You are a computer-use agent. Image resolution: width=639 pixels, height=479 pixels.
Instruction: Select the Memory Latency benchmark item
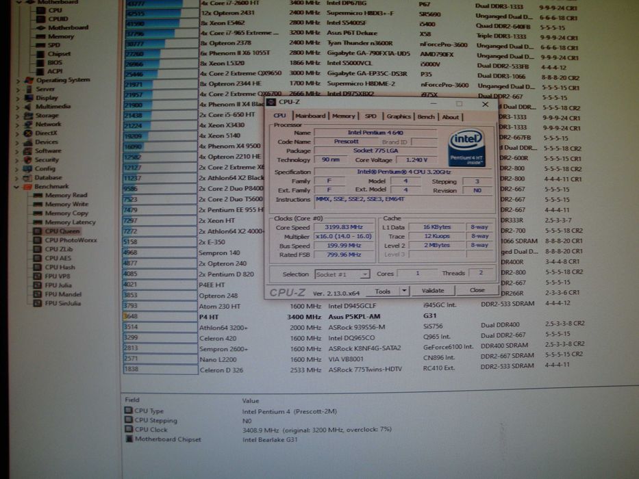(70, 222)
